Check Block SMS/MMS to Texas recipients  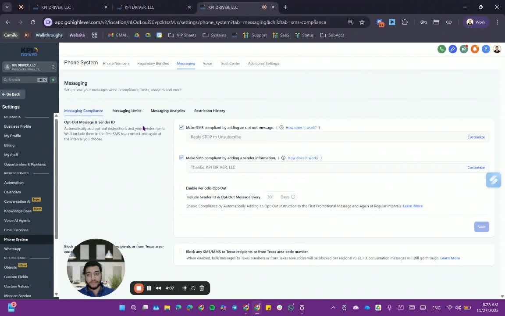[x=181, y=251]
